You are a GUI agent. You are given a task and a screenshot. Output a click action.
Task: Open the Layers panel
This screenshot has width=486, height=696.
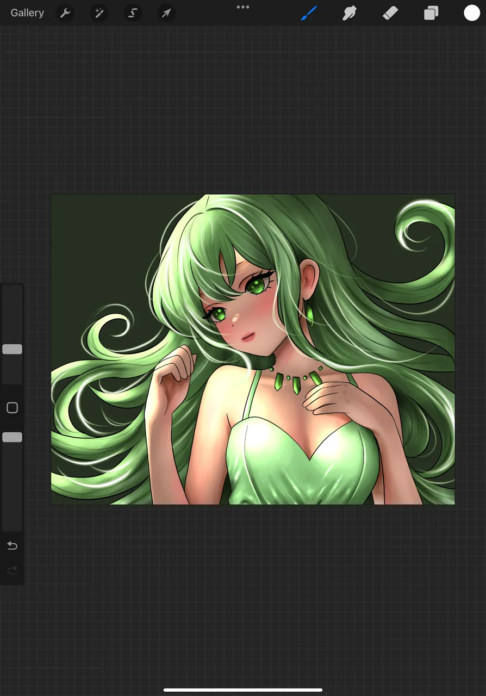pos(431,13)
